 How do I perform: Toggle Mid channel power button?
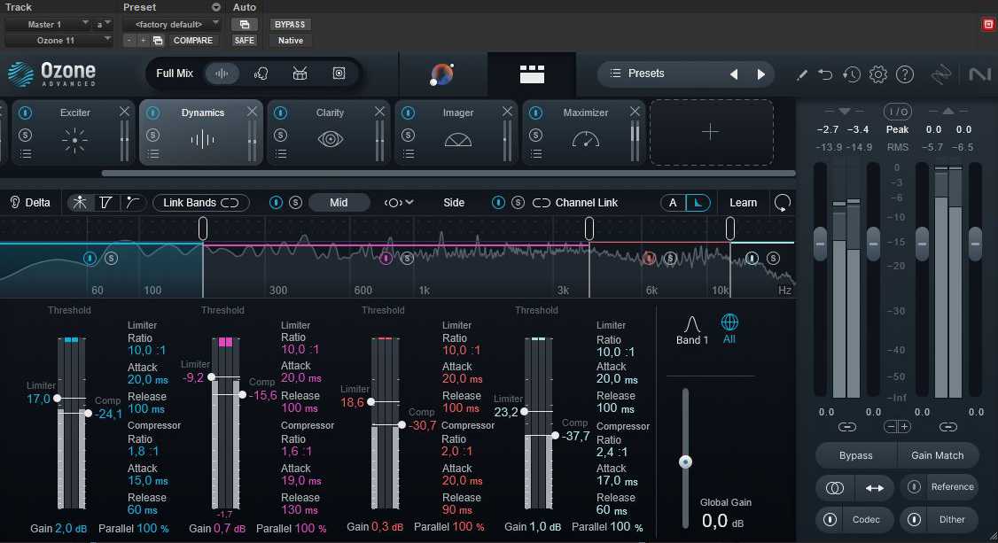(276, 202)
